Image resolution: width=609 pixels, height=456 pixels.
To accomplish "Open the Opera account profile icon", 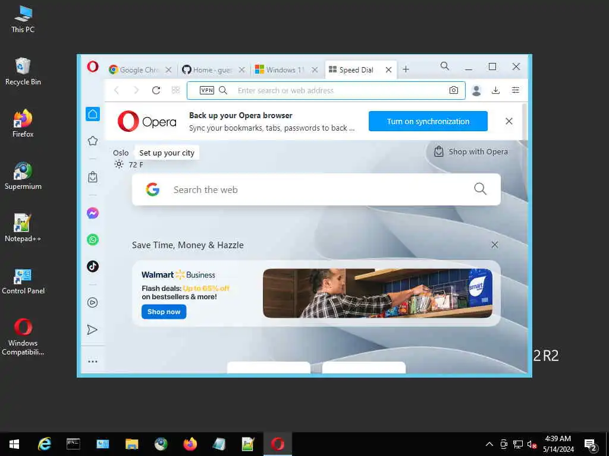I will point(476,90).
